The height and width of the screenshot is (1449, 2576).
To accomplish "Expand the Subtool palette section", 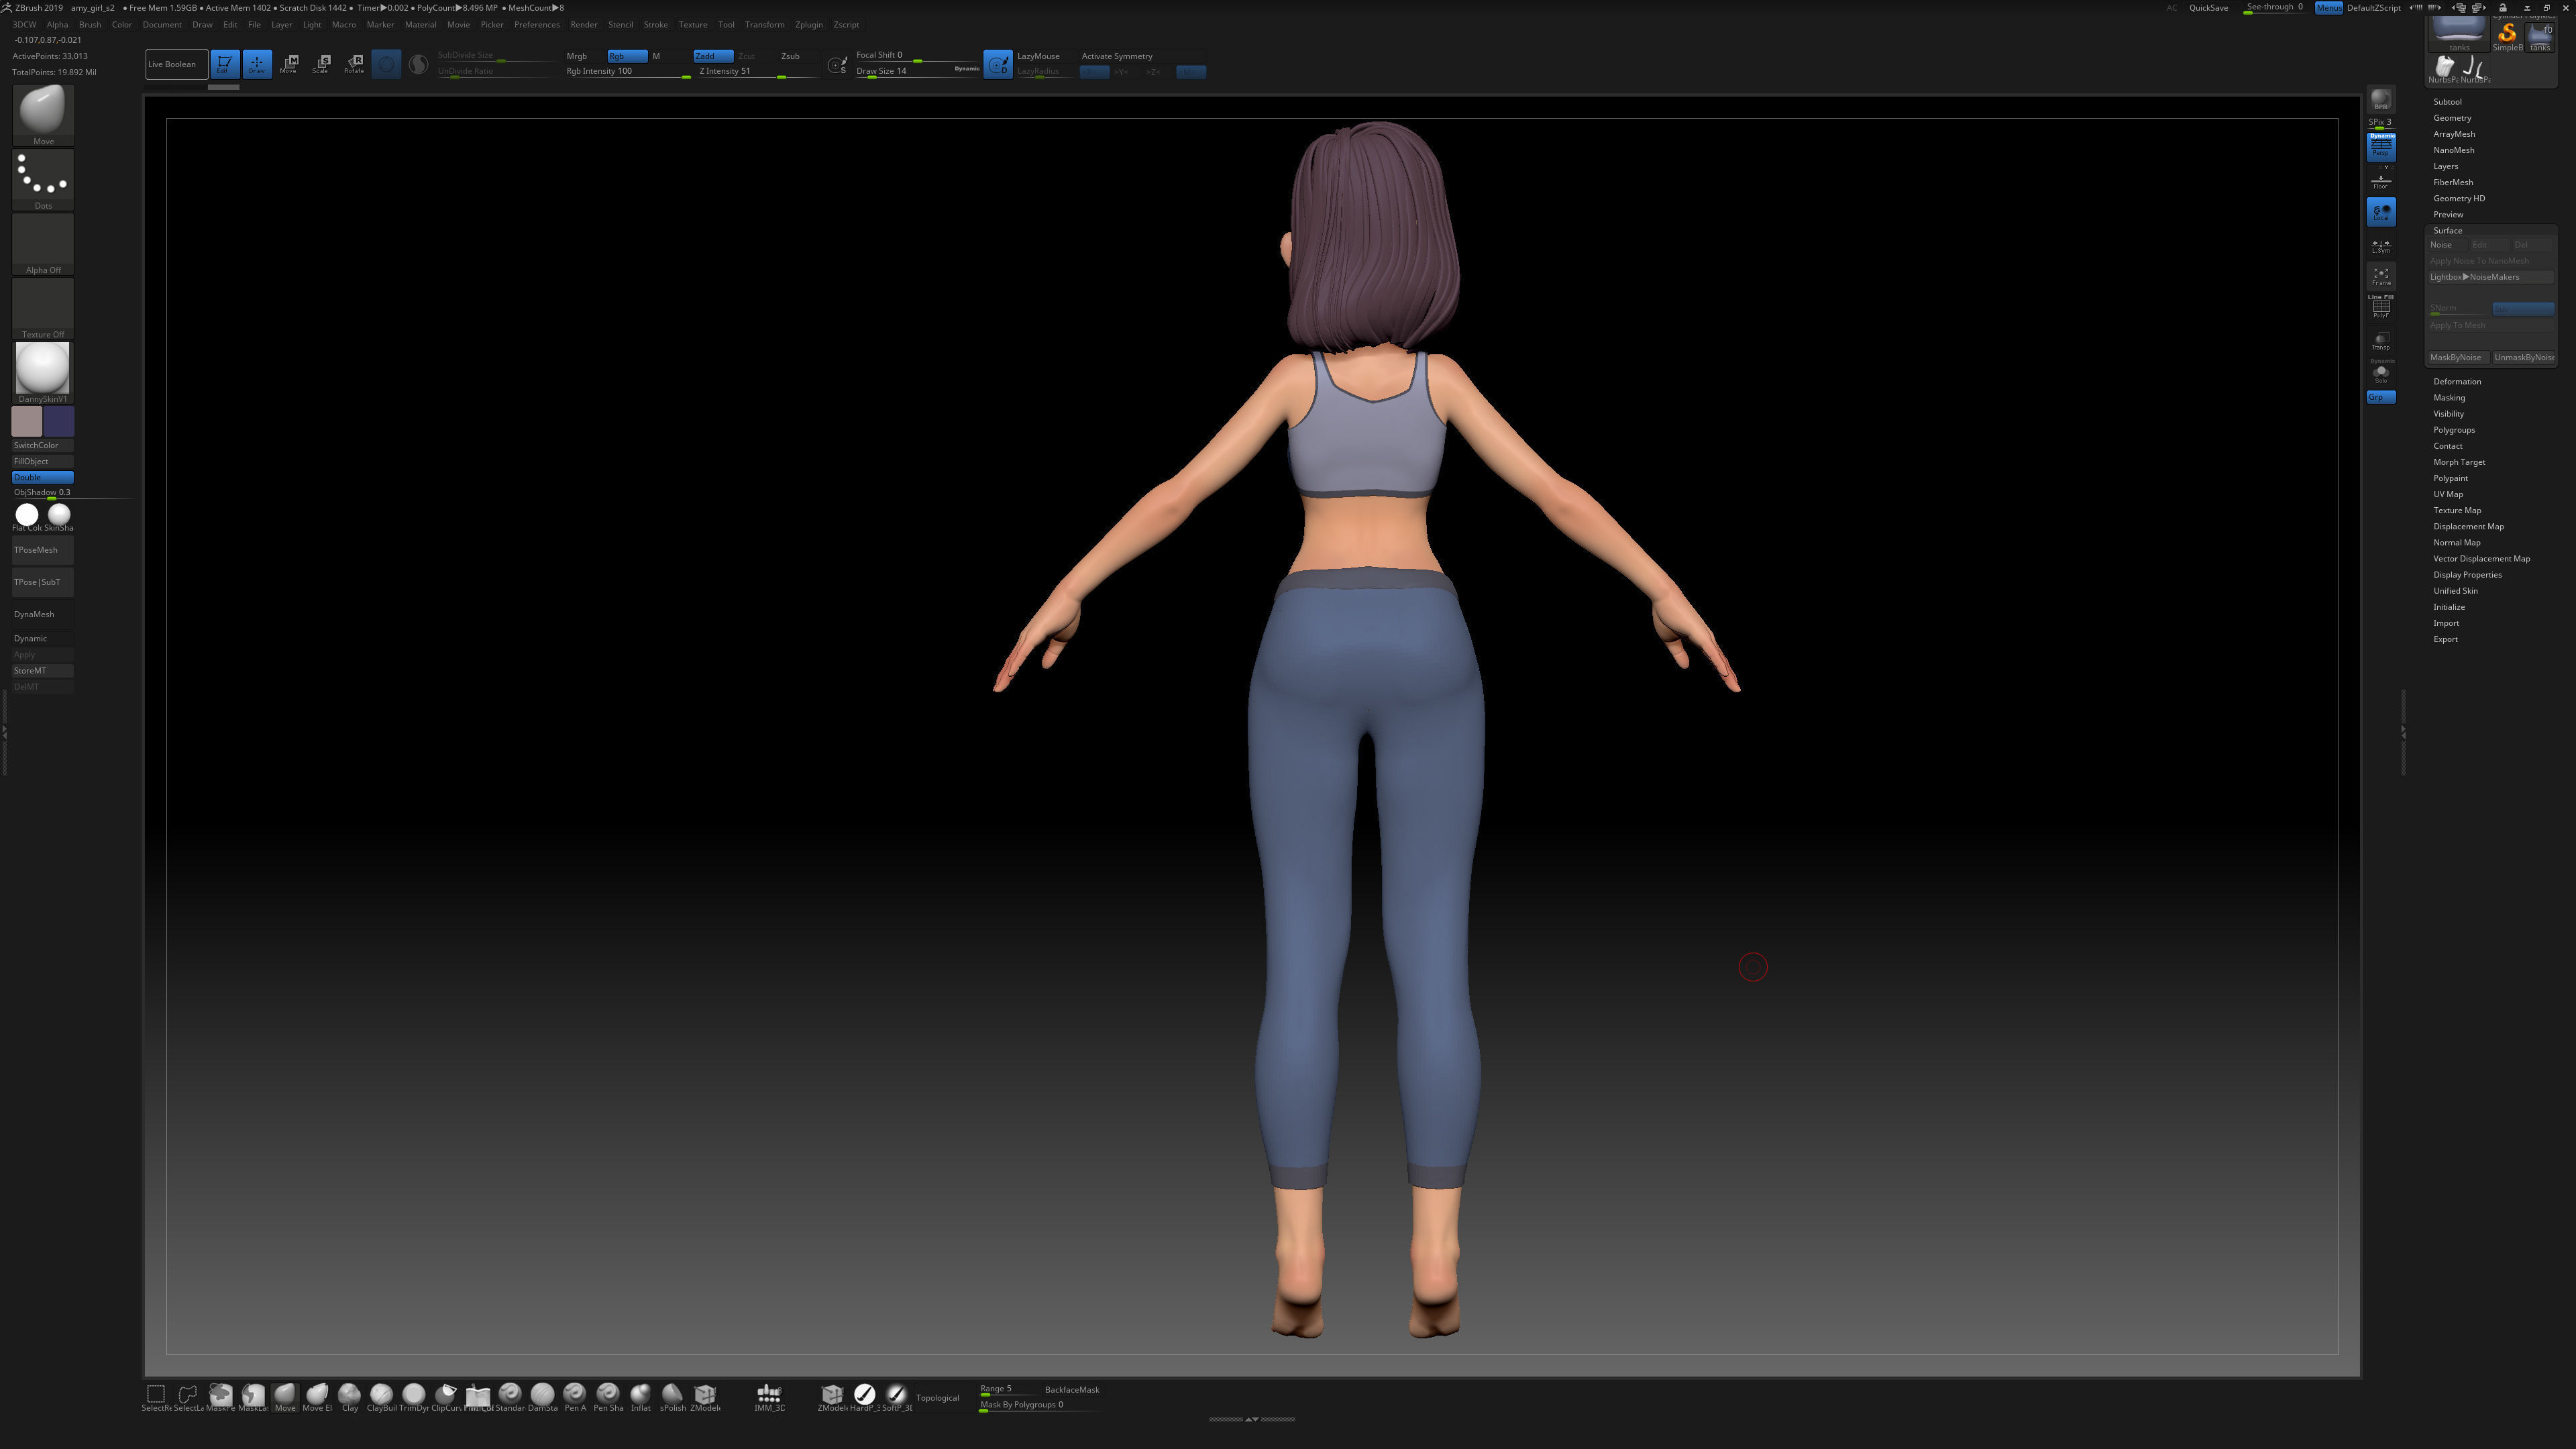I will tap(2447, 101).
